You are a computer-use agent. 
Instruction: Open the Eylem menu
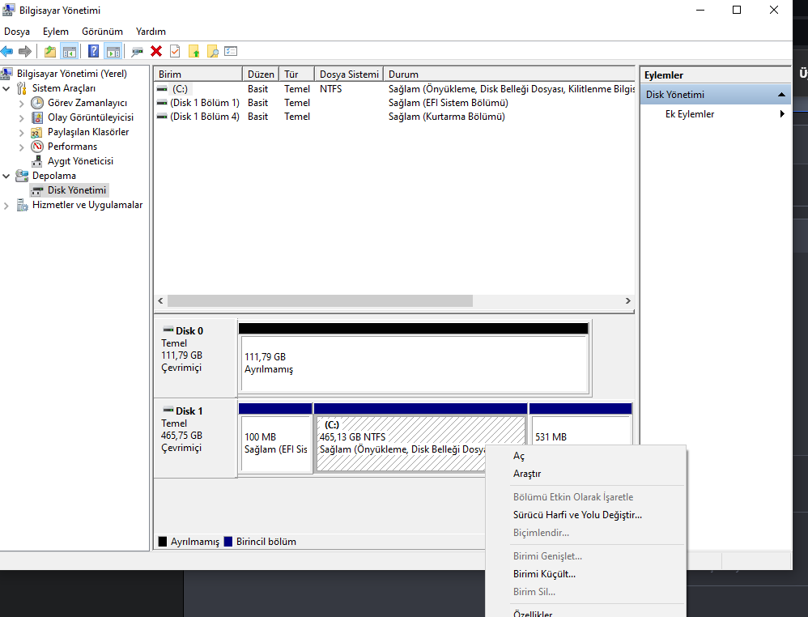[x=56, y=32]
